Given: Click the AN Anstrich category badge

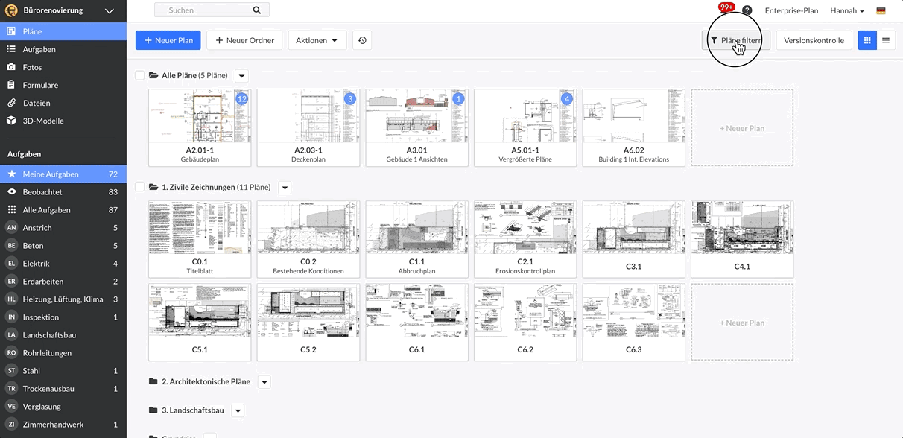Looking at the screenshot, I should click(11, 228).
